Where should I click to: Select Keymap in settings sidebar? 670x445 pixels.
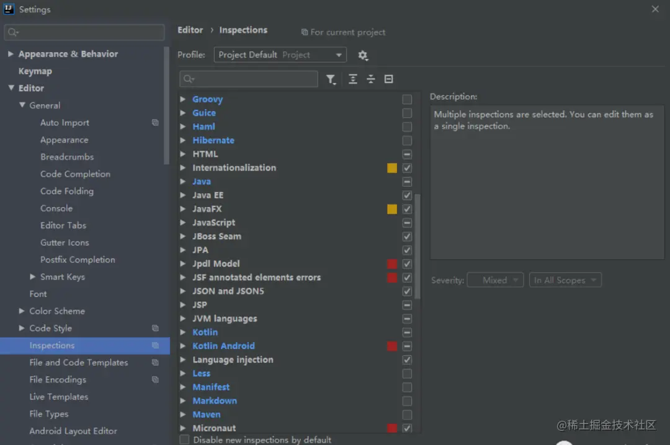[x=35, y=71]
